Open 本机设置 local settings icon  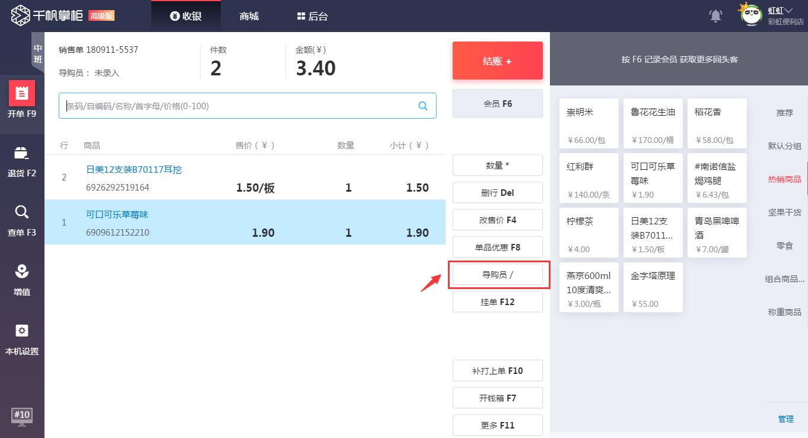22,331
